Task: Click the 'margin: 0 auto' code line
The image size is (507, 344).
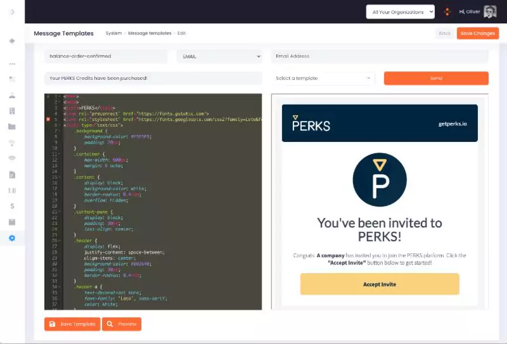Action: 103,166
